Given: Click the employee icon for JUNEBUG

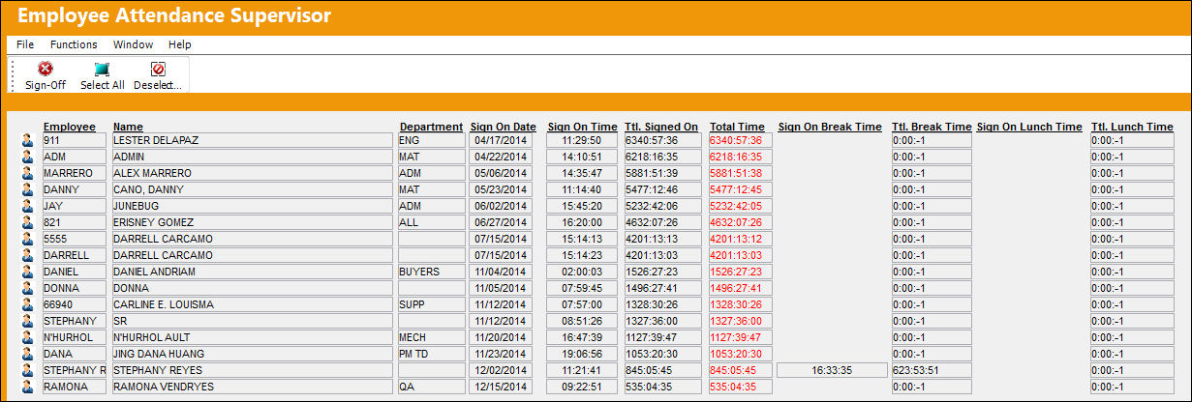Looking at the screenshot, I should point(27,206).
